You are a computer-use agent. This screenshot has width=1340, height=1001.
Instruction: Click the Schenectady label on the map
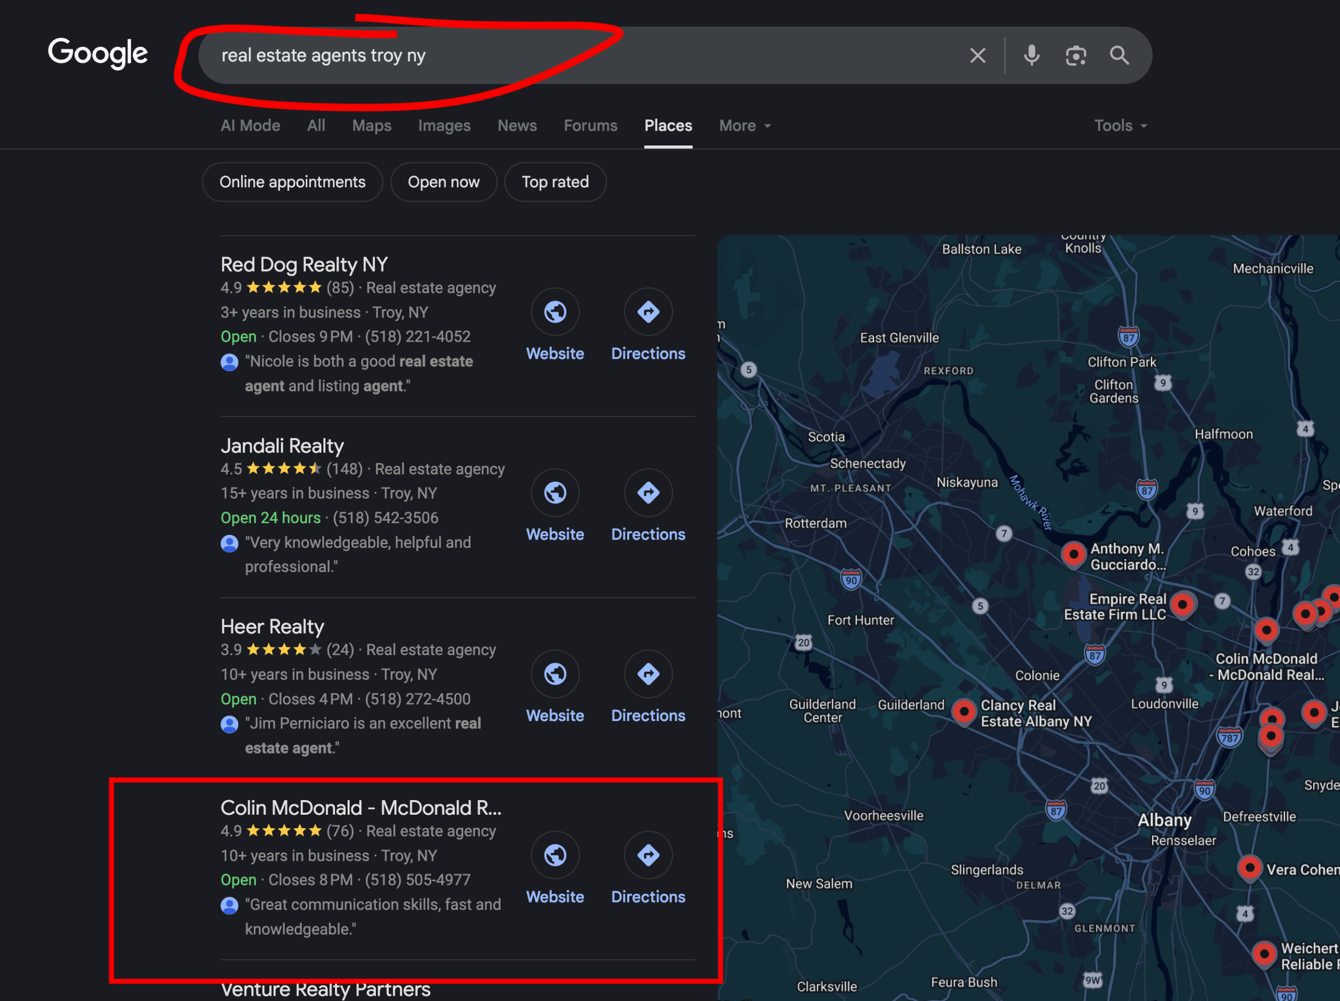(x=867, y=463)
